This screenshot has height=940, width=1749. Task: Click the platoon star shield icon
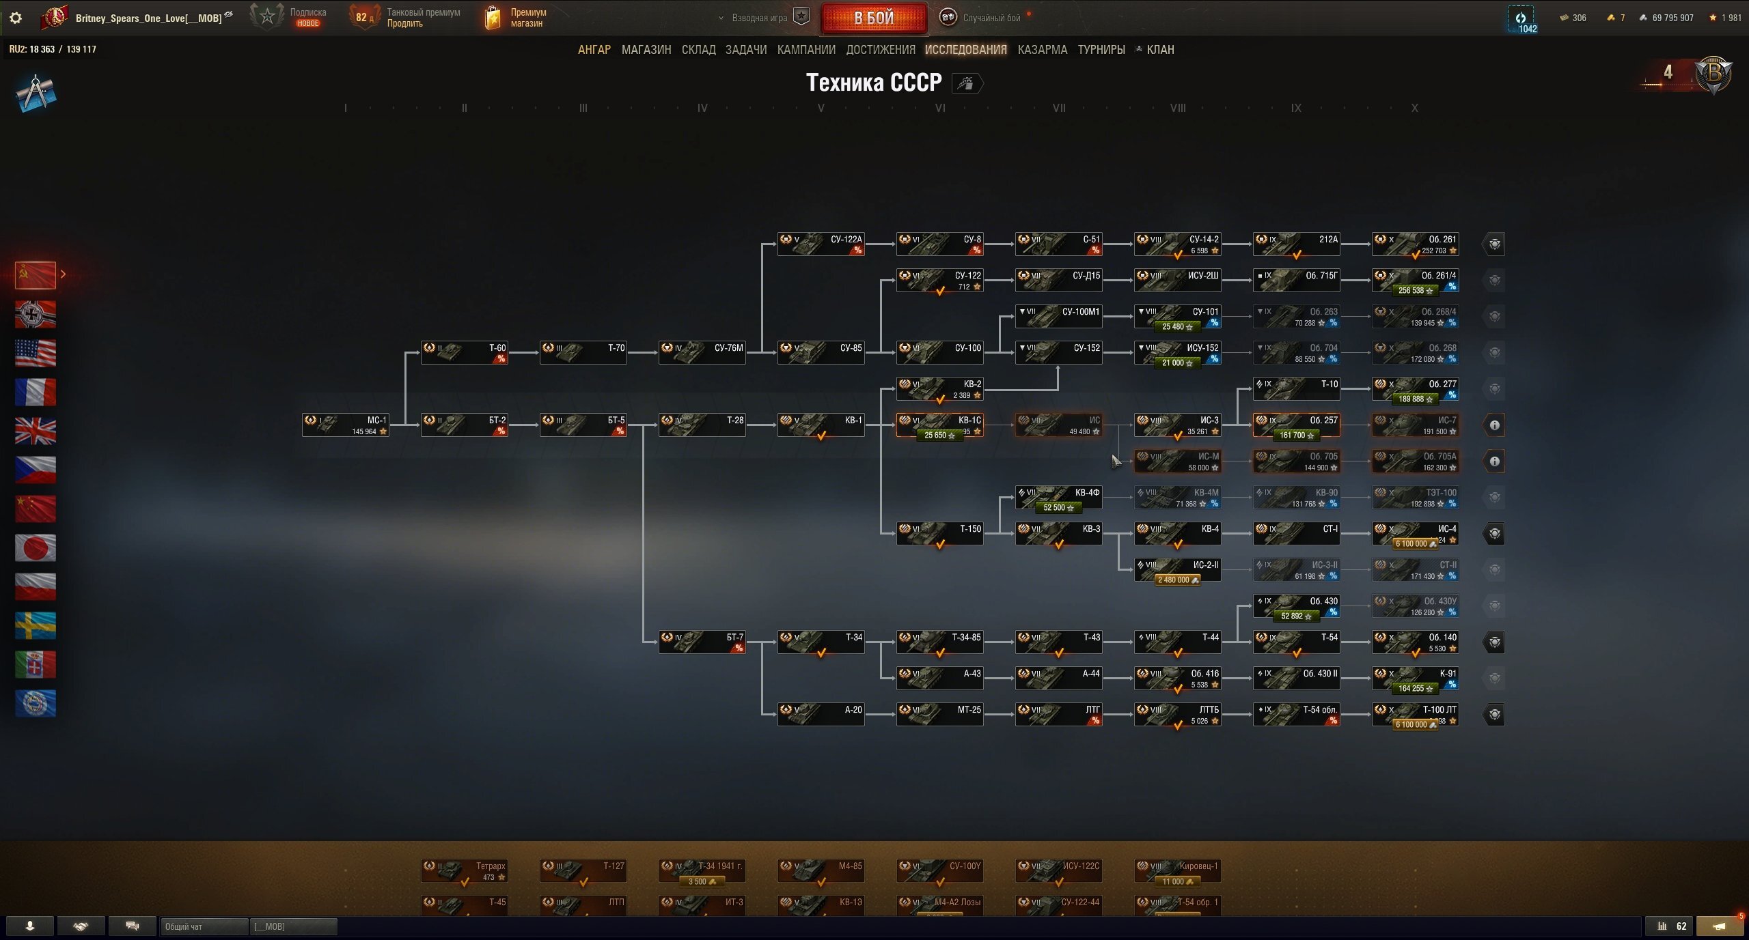point(801,17)
